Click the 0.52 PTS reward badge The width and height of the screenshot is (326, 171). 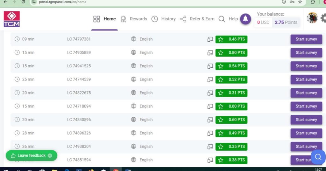pos(231,79)
